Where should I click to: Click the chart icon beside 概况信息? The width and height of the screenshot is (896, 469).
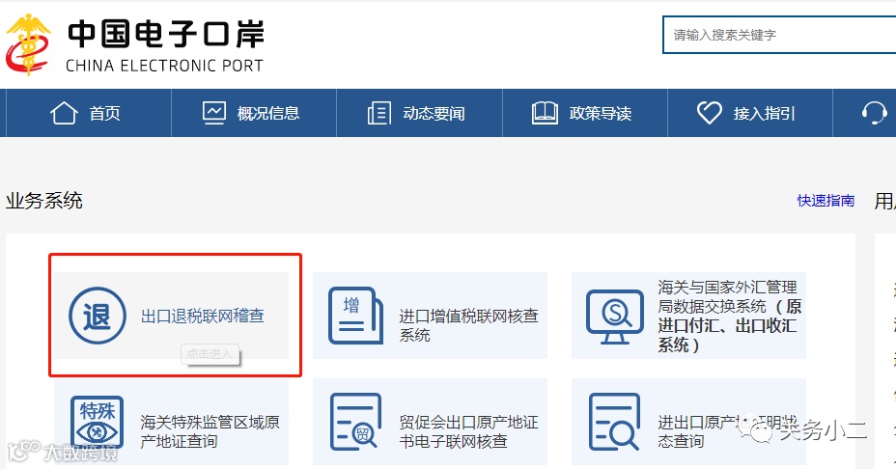214,113
